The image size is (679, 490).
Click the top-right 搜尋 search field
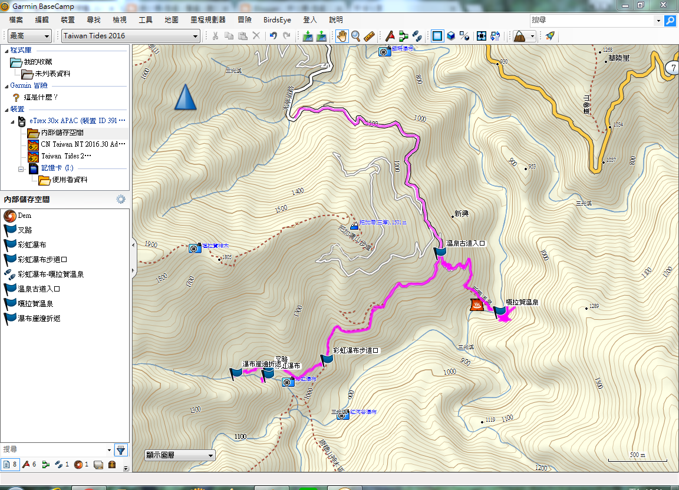pos(592,21)
